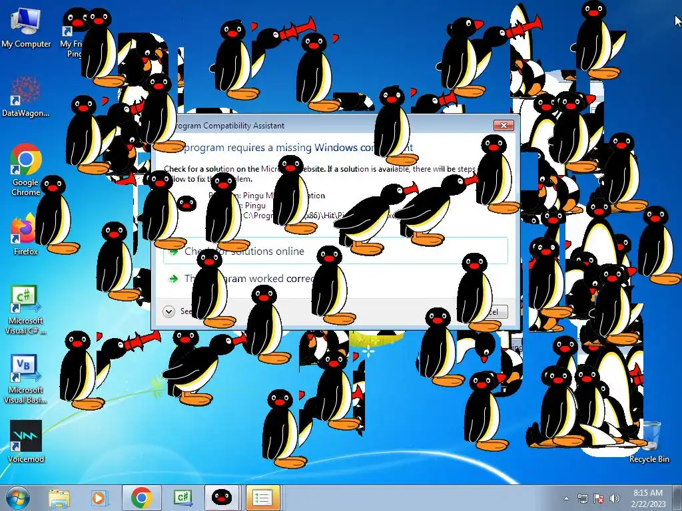Switch to Visual C# taskbar button

[x=182, y=498]
